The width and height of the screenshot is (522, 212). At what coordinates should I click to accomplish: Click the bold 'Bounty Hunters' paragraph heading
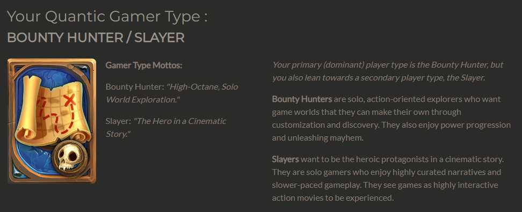coord(302,99)
